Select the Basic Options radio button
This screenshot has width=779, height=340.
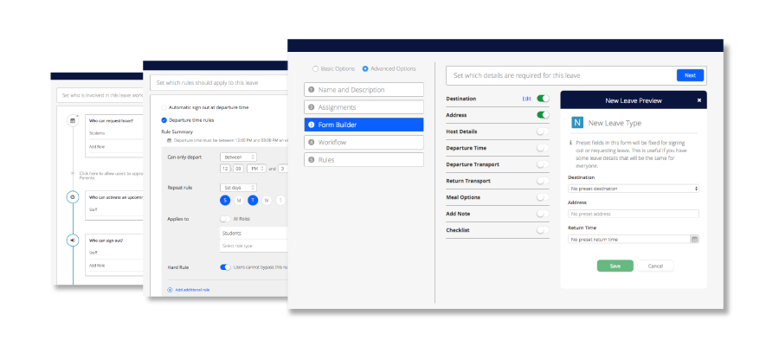pyautogui.click(x=315, y=69)
